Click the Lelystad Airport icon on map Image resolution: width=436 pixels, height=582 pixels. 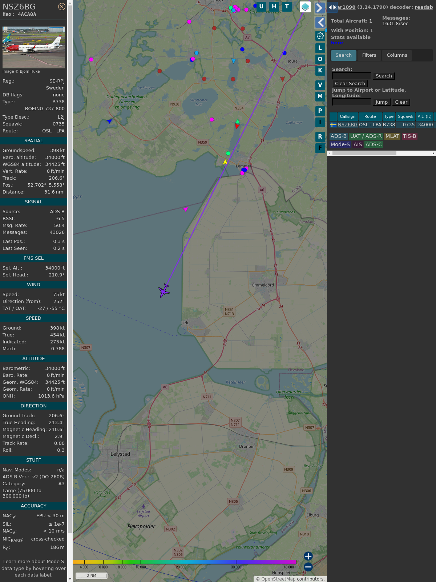[x=144, y=506]
